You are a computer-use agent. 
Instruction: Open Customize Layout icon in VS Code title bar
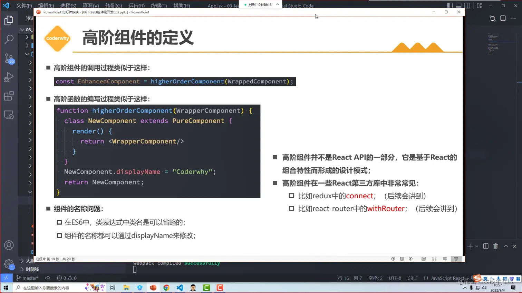coord(480,6)
